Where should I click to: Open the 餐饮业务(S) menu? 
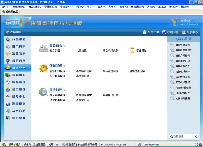(66, 7)
